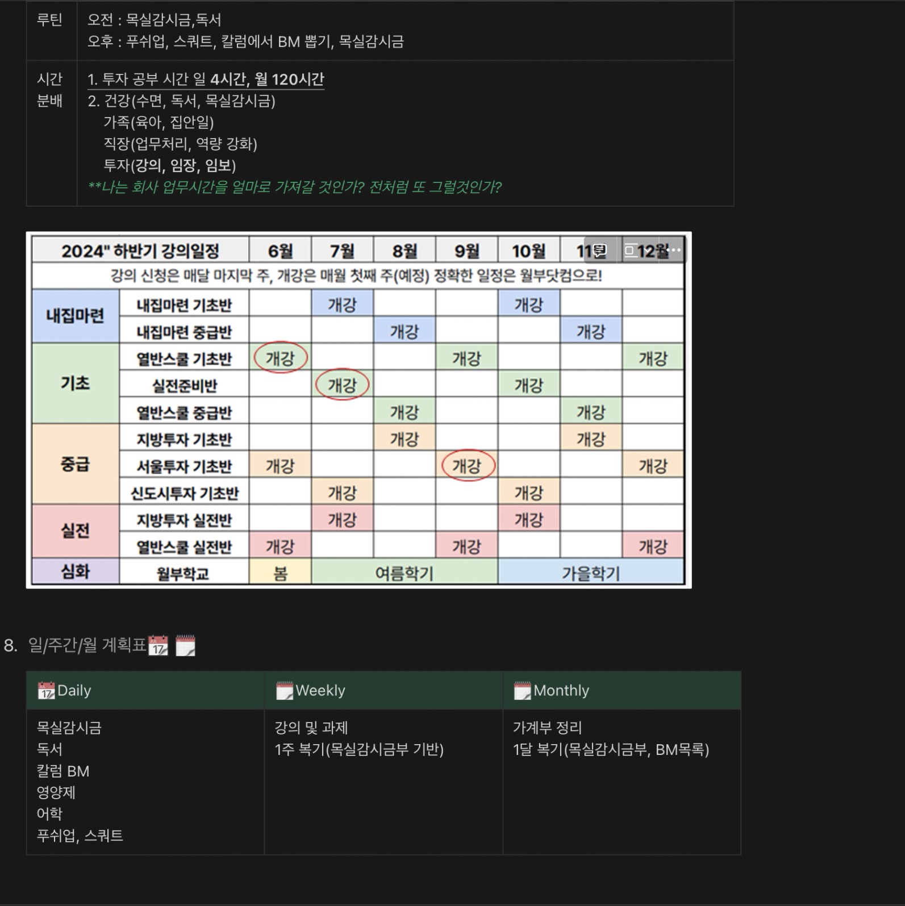
Task: Click the notepad emoji beside Weekly header
Action: point(284,691)
